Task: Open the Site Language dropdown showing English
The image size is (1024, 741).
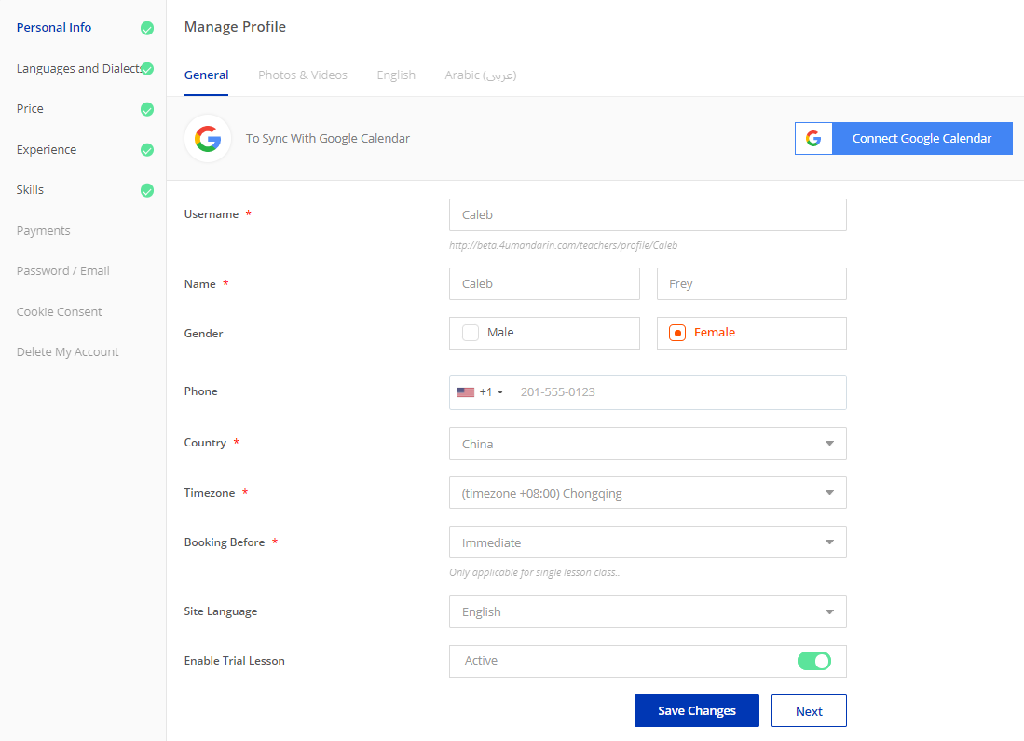Action: coord(648,611)
